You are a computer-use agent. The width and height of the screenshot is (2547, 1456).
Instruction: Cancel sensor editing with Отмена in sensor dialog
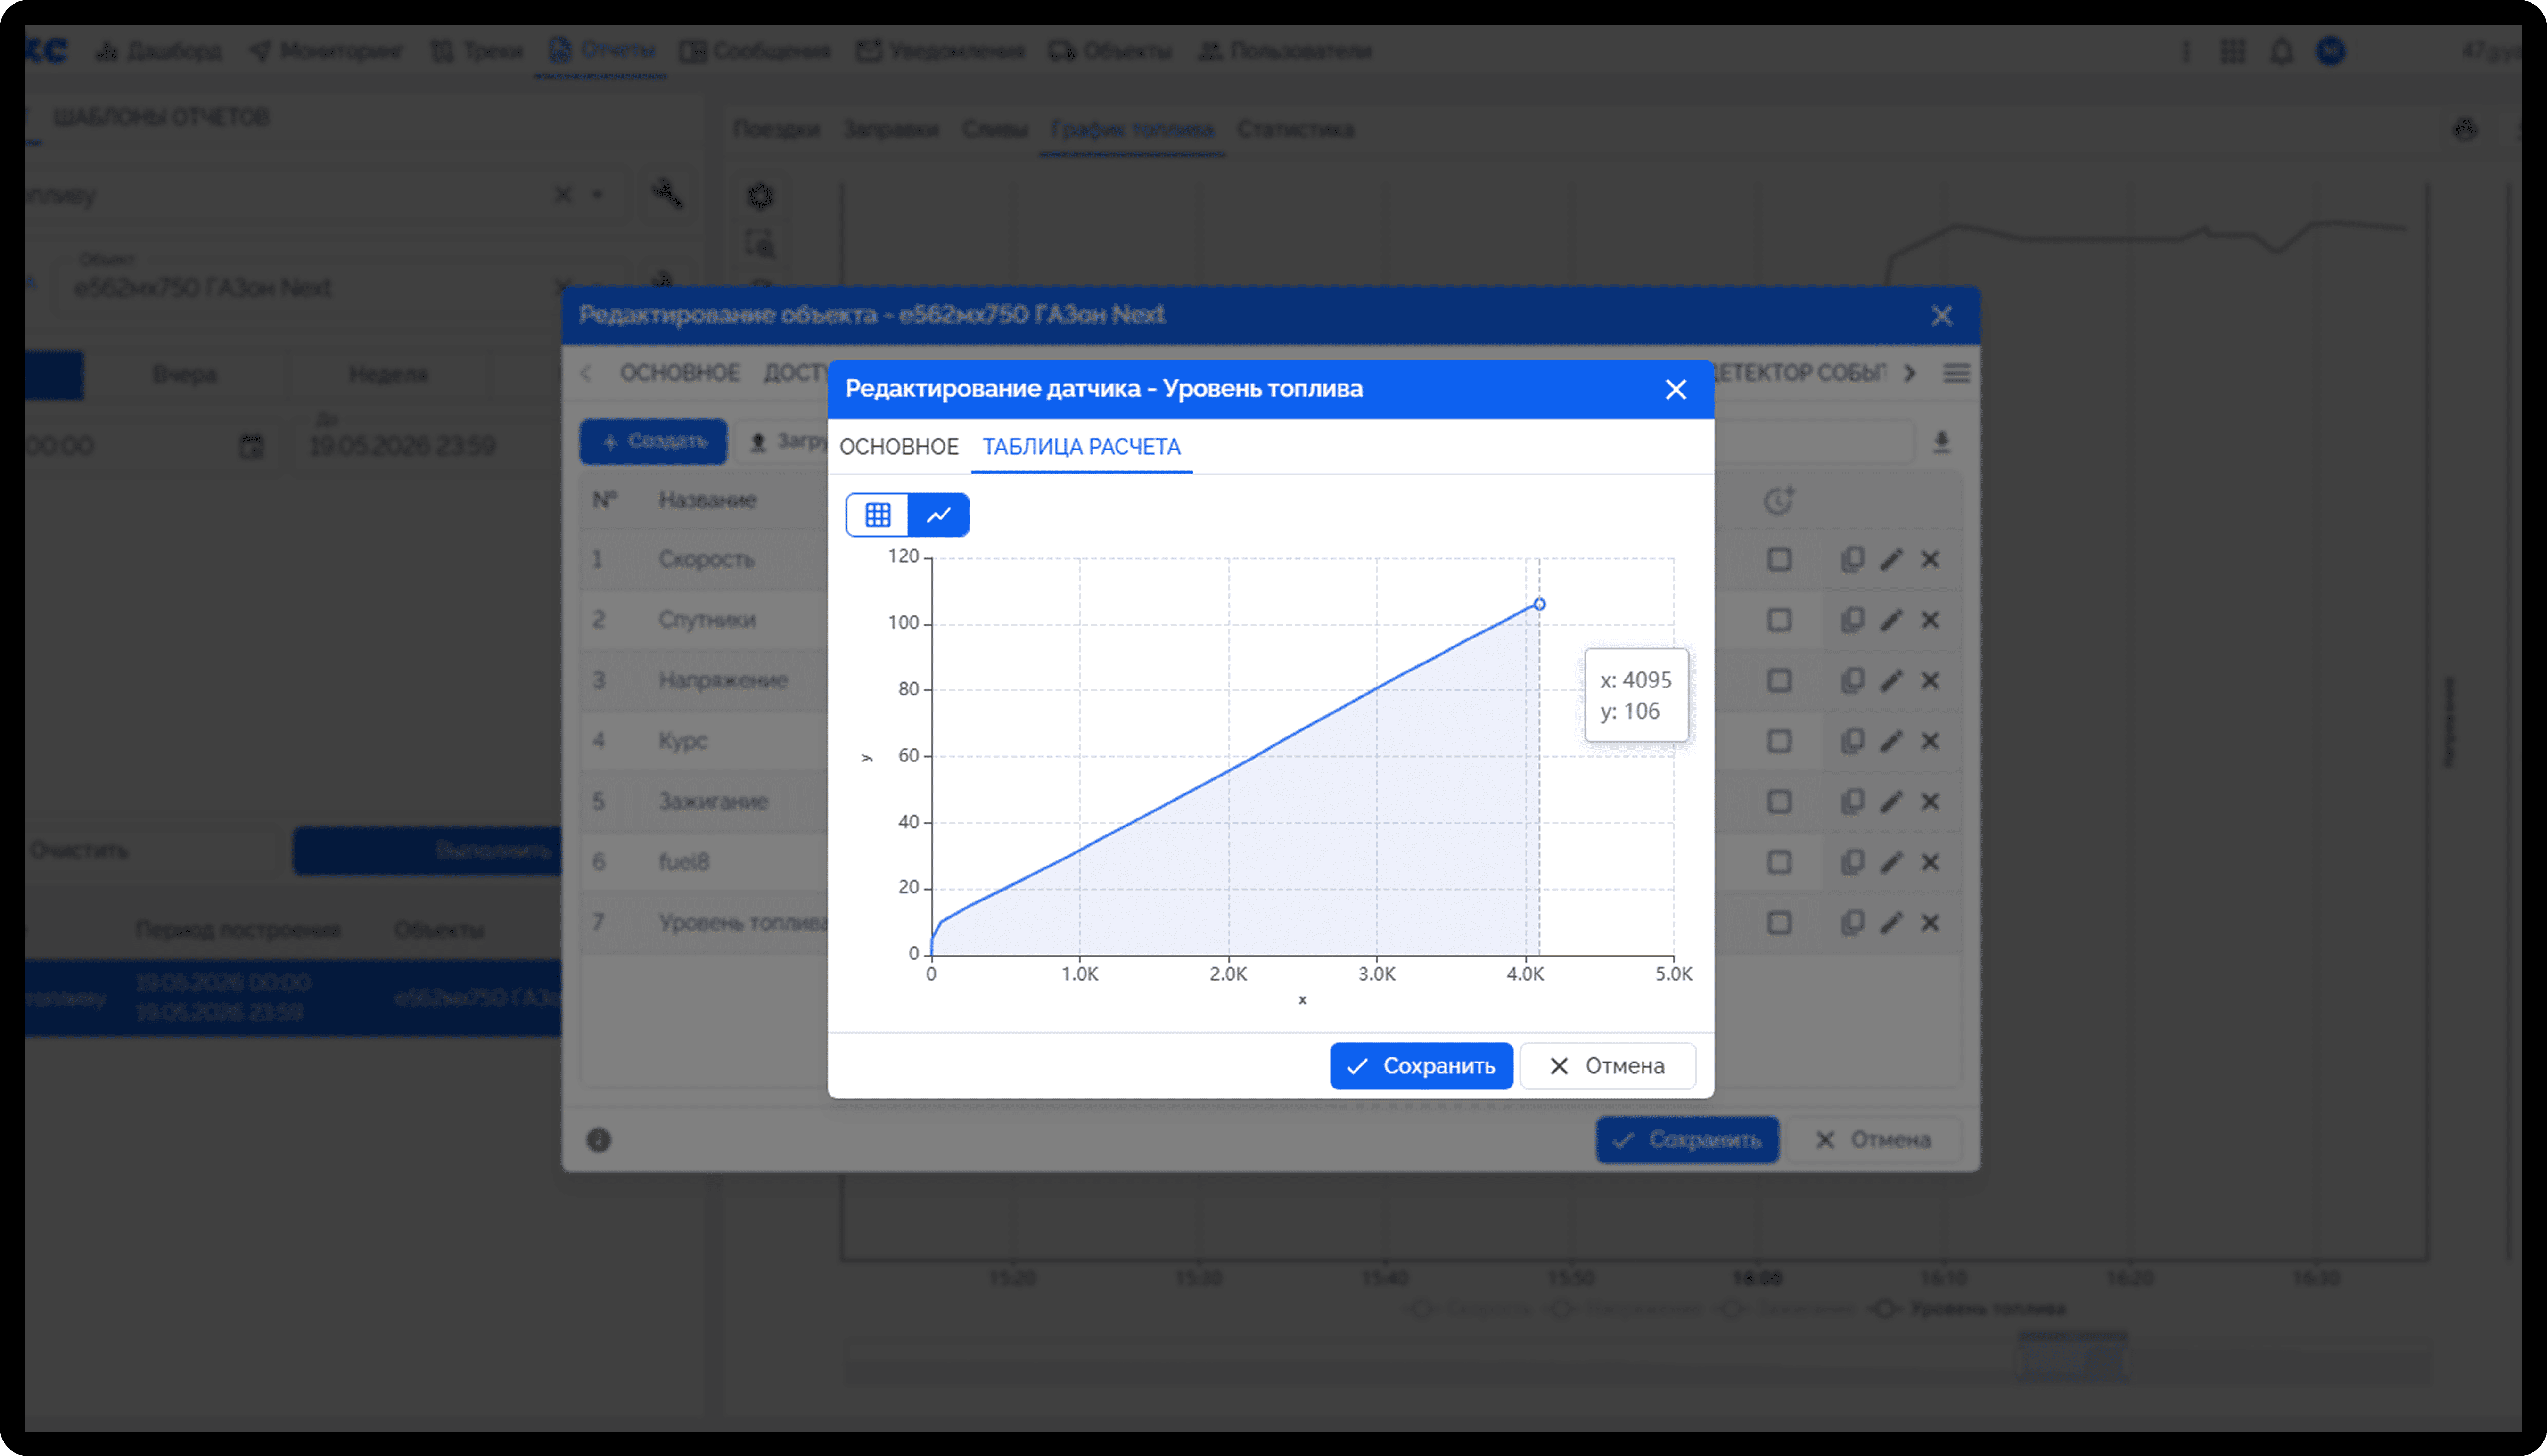(1607, 1066)
